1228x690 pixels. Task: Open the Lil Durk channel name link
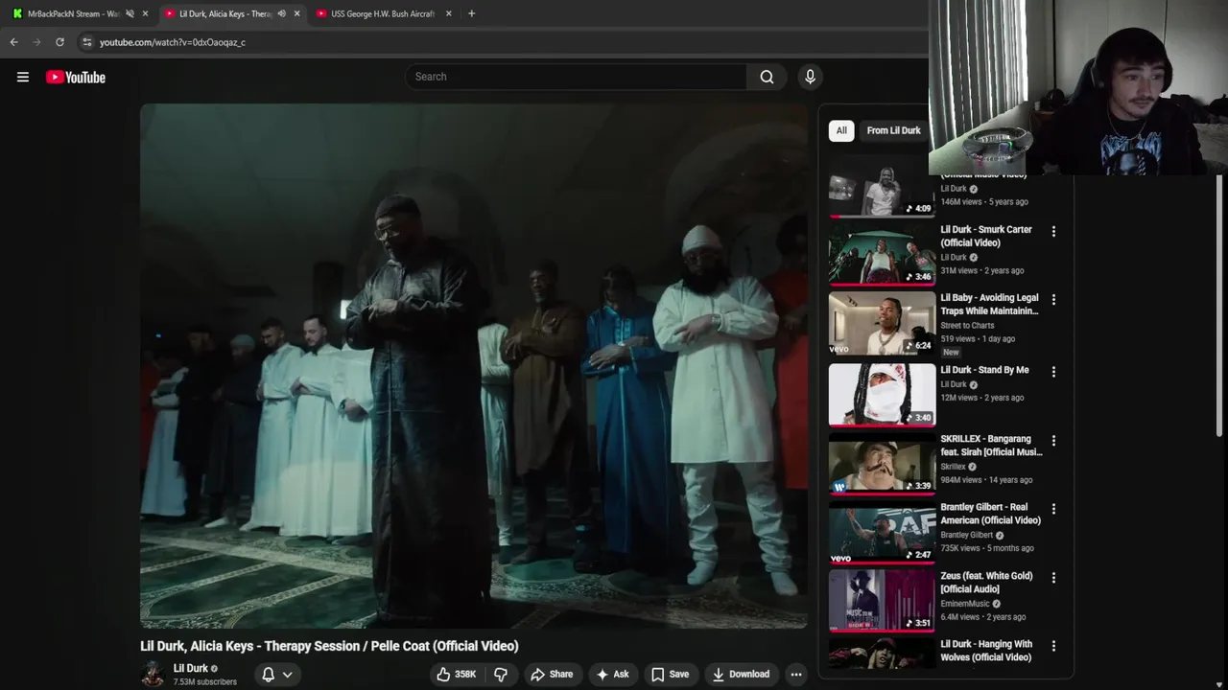coord(190,668)
